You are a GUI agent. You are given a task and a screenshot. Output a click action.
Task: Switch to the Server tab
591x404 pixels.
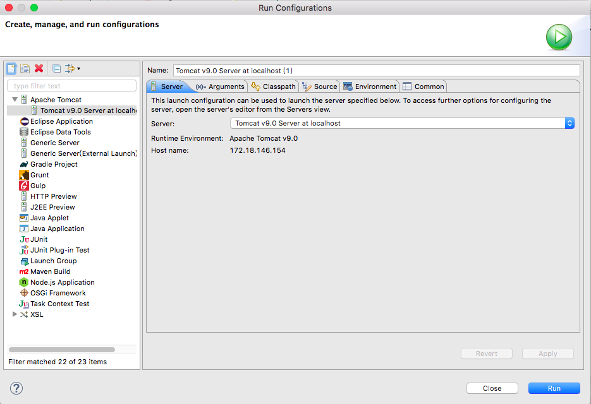tap(167, 86)
